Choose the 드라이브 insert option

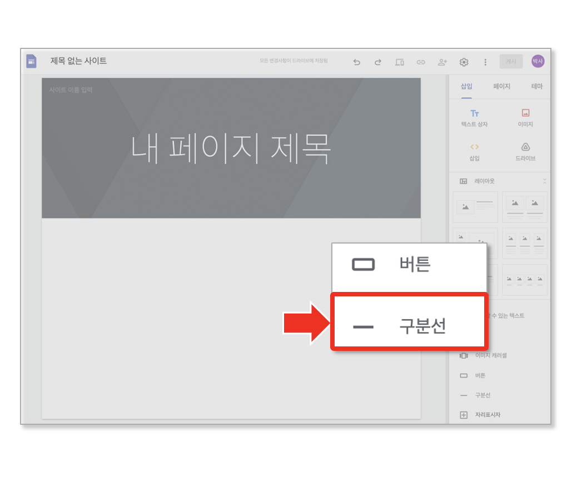point(525,152)
